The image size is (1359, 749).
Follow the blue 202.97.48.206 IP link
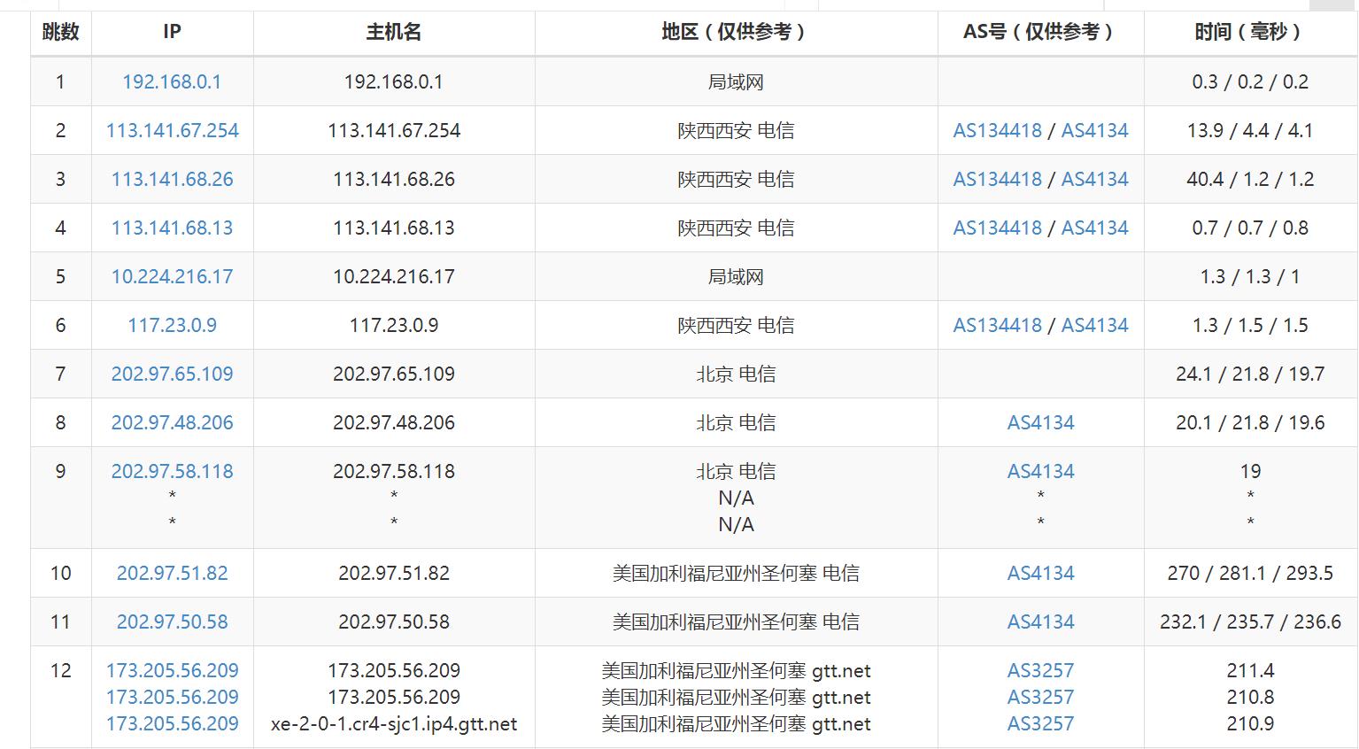point(172,422)
